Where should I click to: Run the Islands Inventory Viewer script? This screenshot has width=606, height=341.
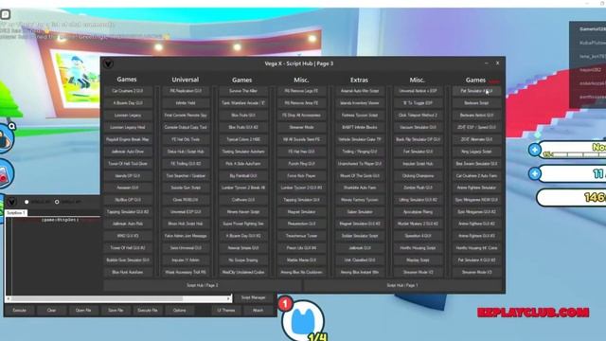[360, 103]
